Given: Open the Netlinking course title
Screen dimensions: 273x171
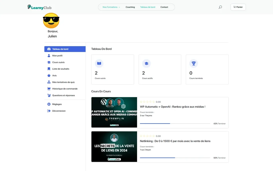Looking at the screenshot, I should point(175,141).
